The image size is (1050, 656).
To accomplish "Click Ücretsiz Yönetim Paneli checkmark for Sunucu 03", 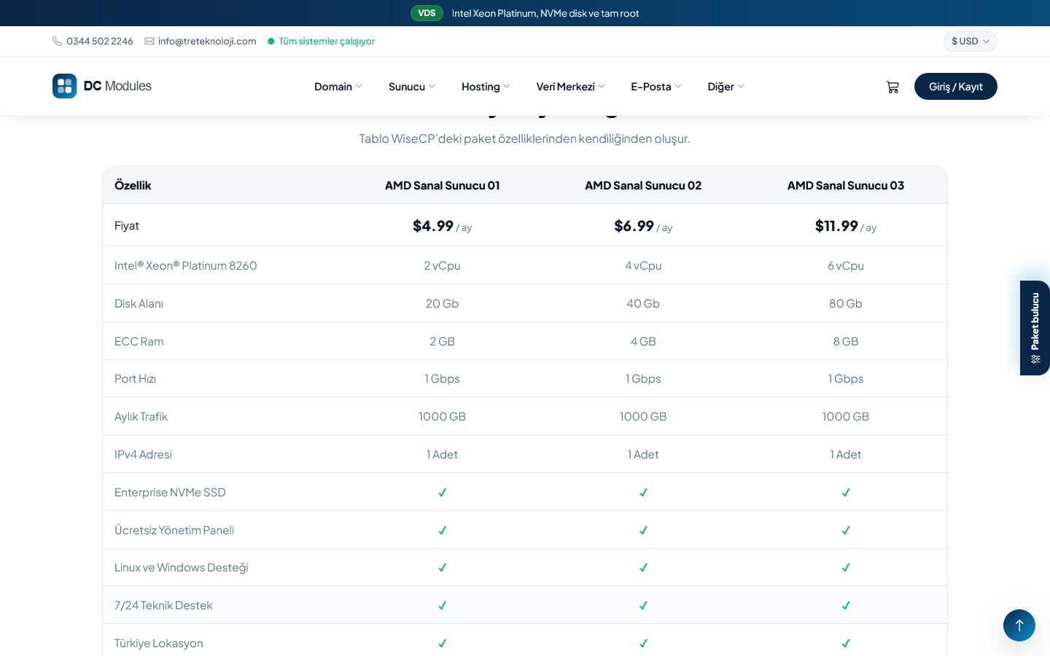I will (x=846, y=531).
